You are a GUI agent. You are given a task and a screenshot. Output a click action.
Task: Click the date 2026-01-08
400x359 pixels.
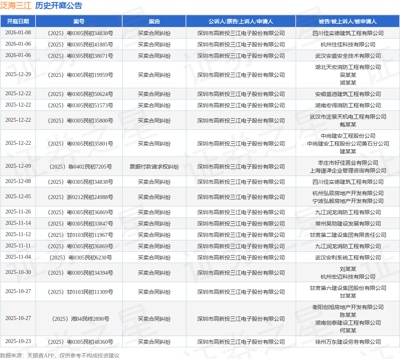tap(18, 33)
